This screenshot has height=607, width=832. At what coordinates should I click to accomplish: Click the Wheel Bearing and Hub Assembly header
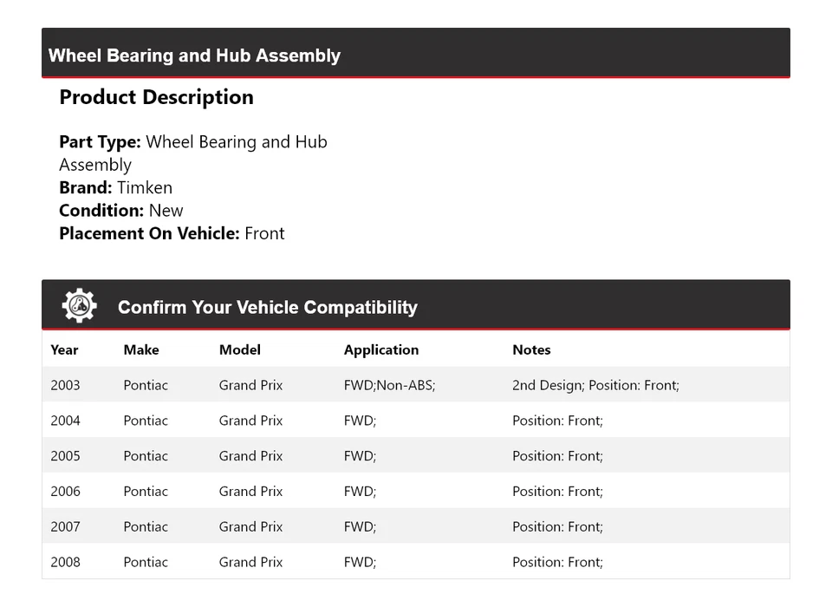195,55
